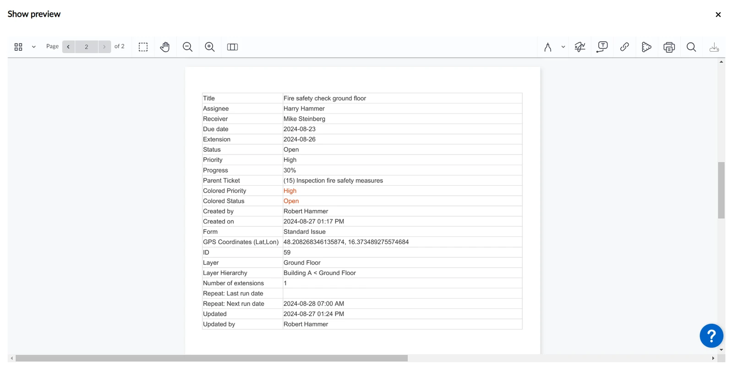Click the page number input field

coord(86,47)
